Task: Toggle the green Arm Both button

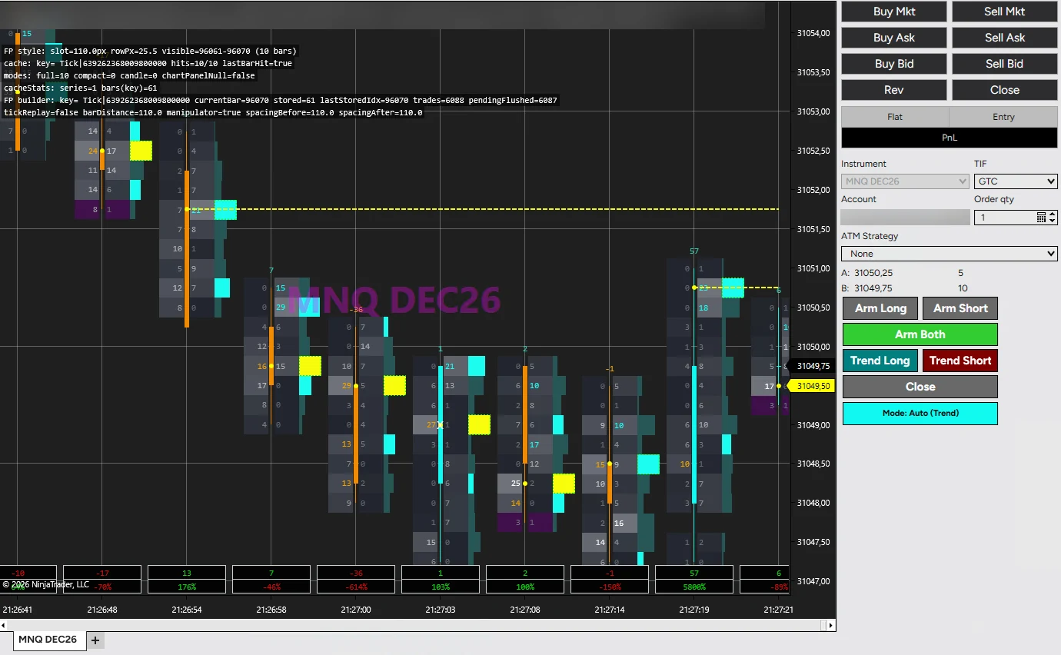Action: coord(920,334)
